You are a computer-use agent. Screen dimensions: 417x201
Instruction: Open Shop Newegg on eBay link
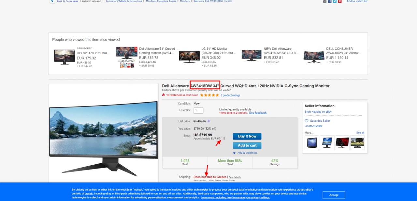[x=318, y=112]
